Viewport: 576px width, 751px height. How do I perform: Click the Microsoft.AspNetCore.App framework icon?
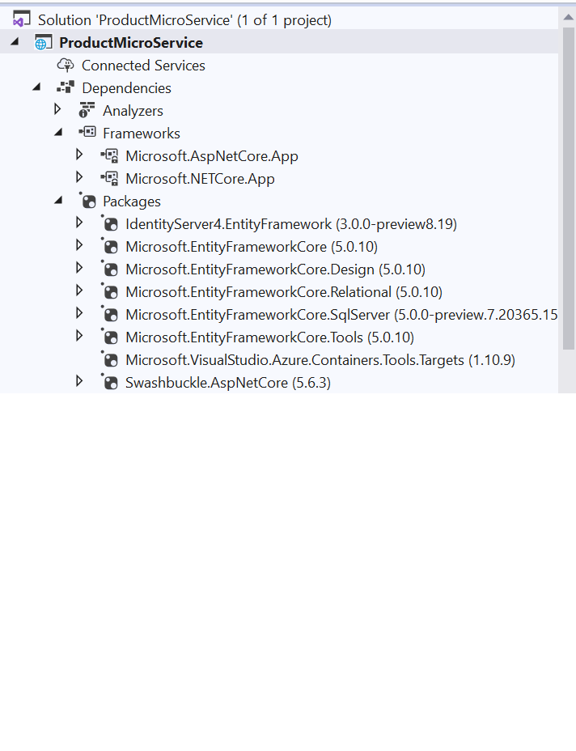click(109, 155)
